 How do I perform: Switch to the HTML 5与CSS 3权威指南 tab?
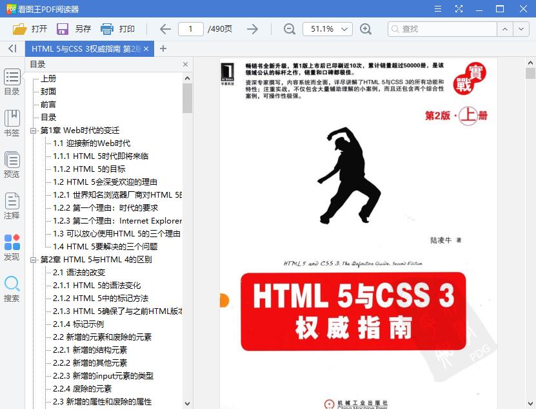86,48
